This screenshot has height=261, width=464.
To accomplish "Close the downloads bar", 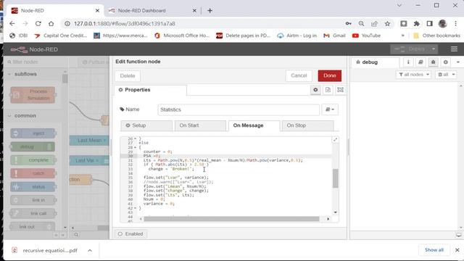I will (457, 250).
